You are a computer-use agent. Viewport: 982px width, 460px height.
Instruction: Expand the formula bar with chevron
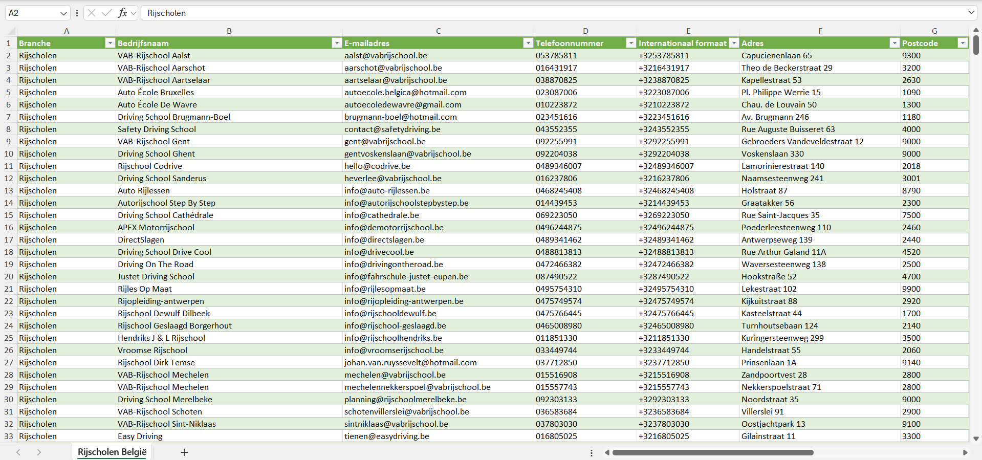pos(971,13)
